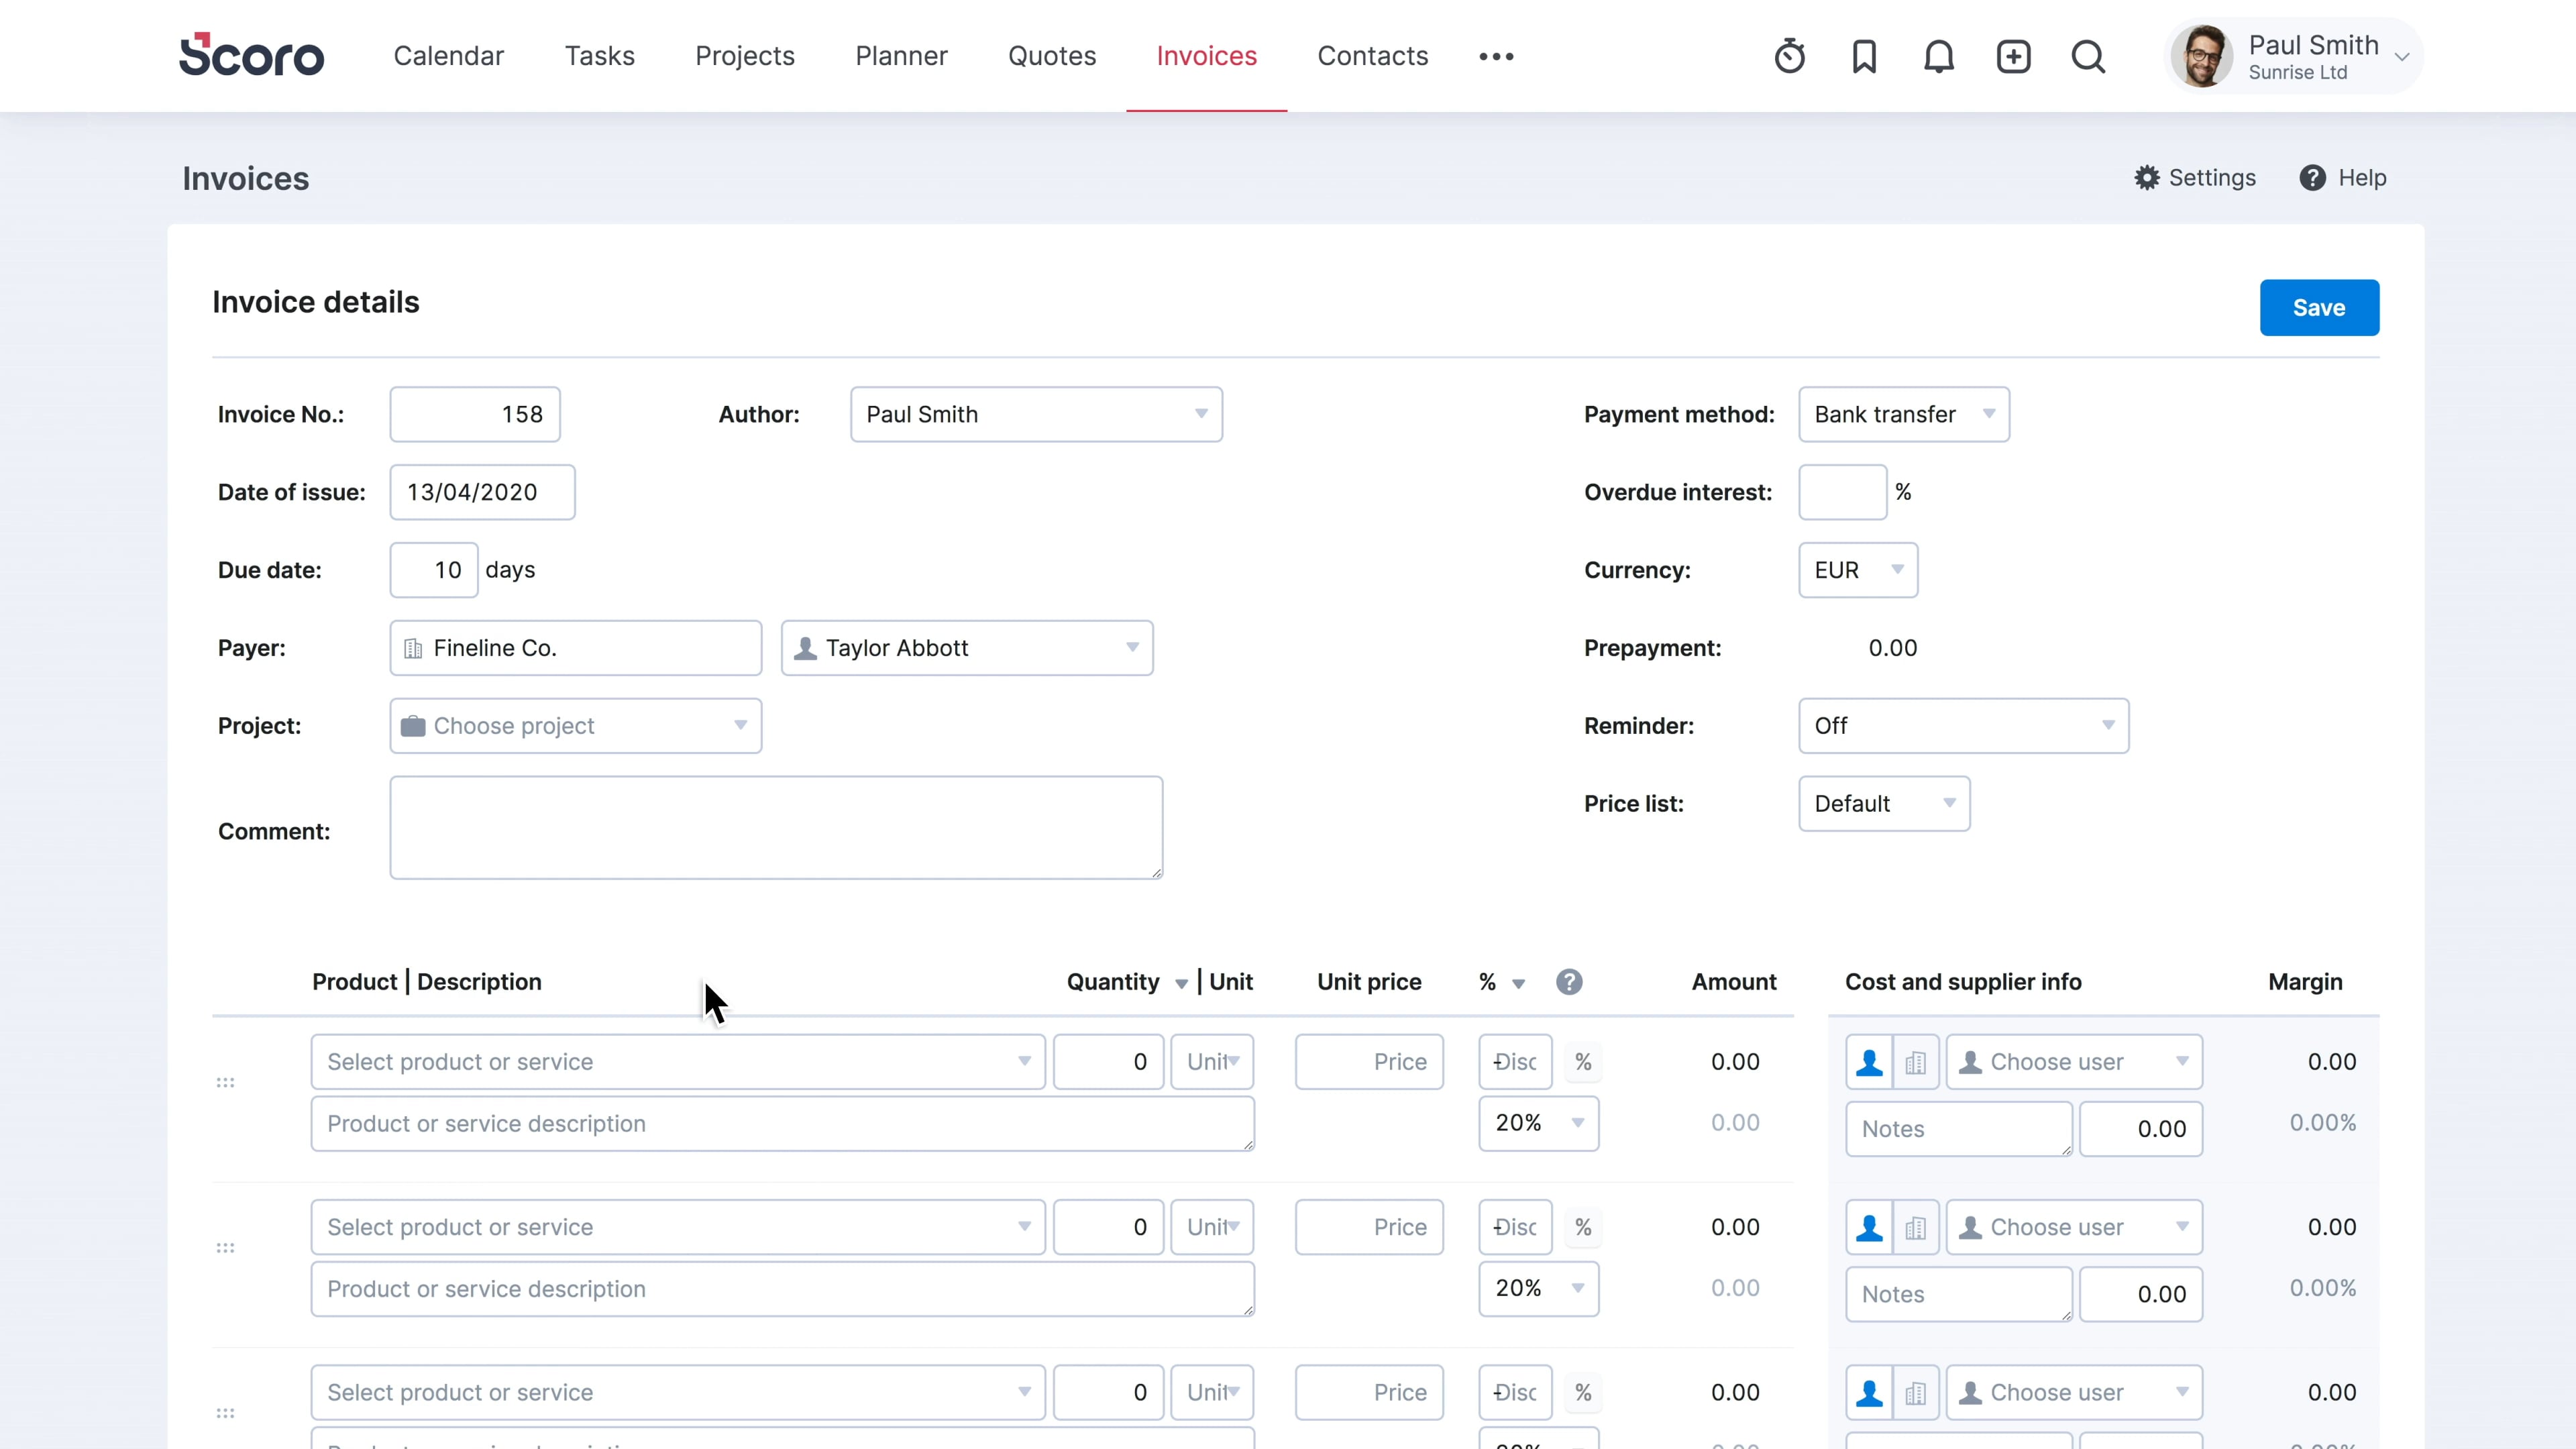Open notifications bell

point(1938,56)
